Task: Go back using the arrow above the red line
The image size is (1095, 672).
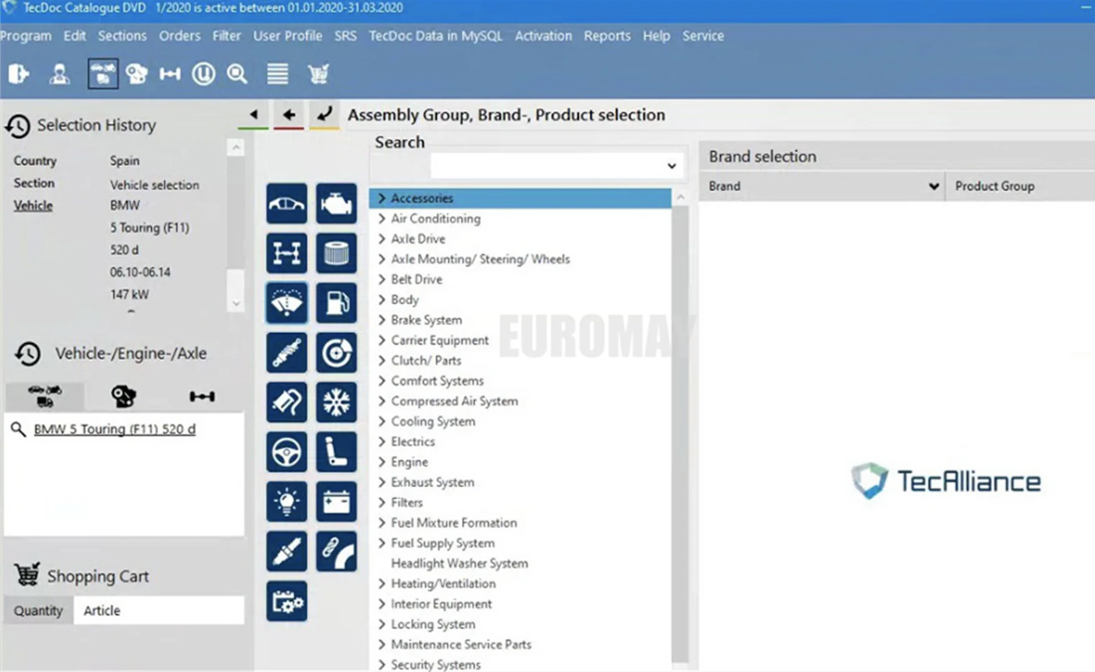Action: click(x=289, y=115)
